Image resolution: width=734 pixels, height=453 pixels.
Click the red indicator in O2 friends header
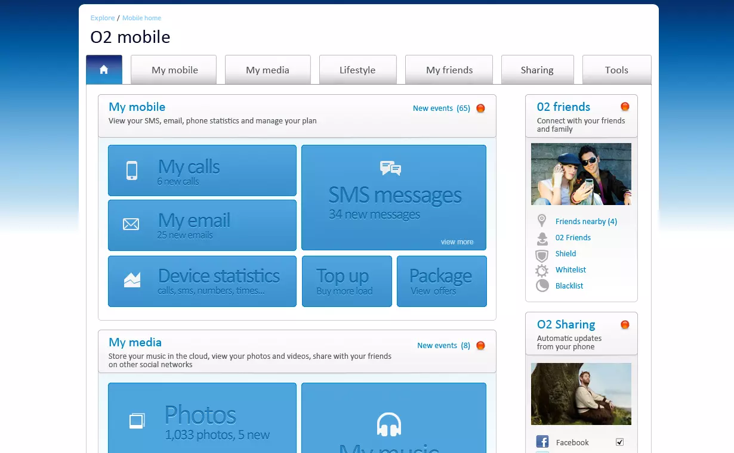pos(625,107)
